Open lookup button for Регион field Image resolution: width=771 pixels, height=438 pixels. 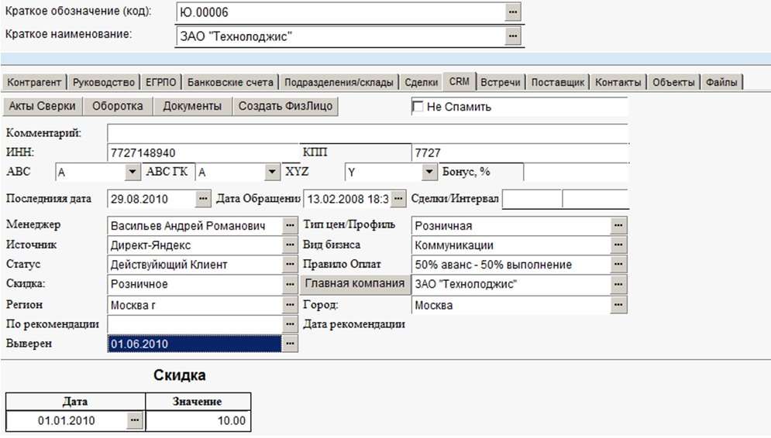tap(290, 305)
